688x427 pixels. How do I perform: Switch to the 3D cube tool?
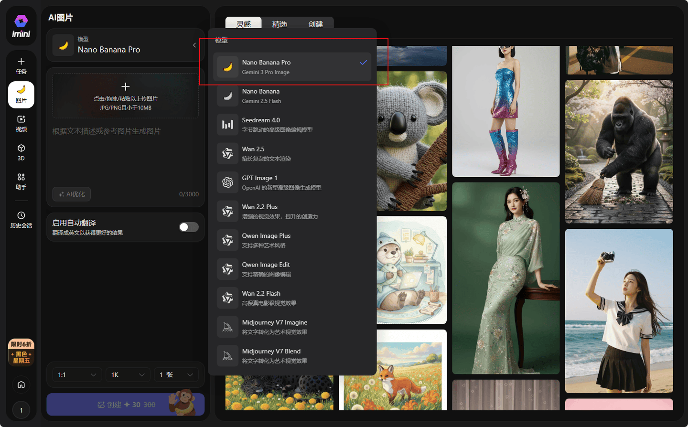coord(21,152)
